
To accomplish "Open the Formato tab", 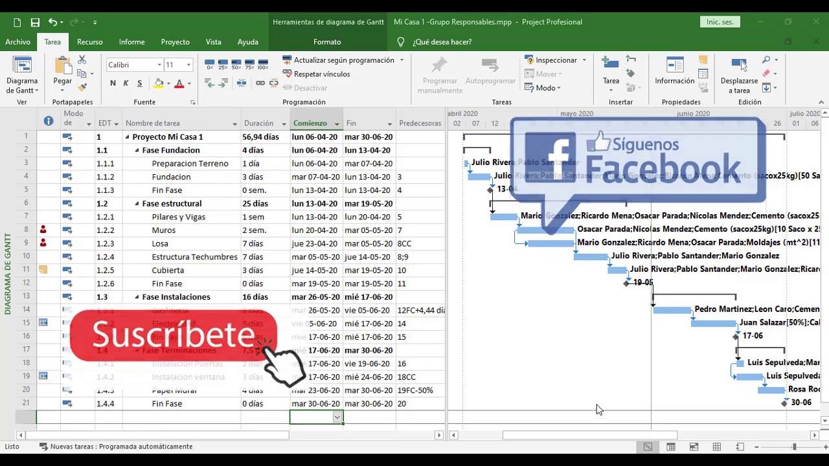I will (327, 42).
